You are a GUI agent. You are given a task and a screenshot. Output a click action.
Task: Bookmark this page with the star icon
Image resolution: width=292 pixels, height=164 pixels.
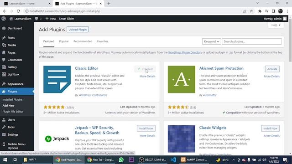pyautogui.click(x=251, y=11)
